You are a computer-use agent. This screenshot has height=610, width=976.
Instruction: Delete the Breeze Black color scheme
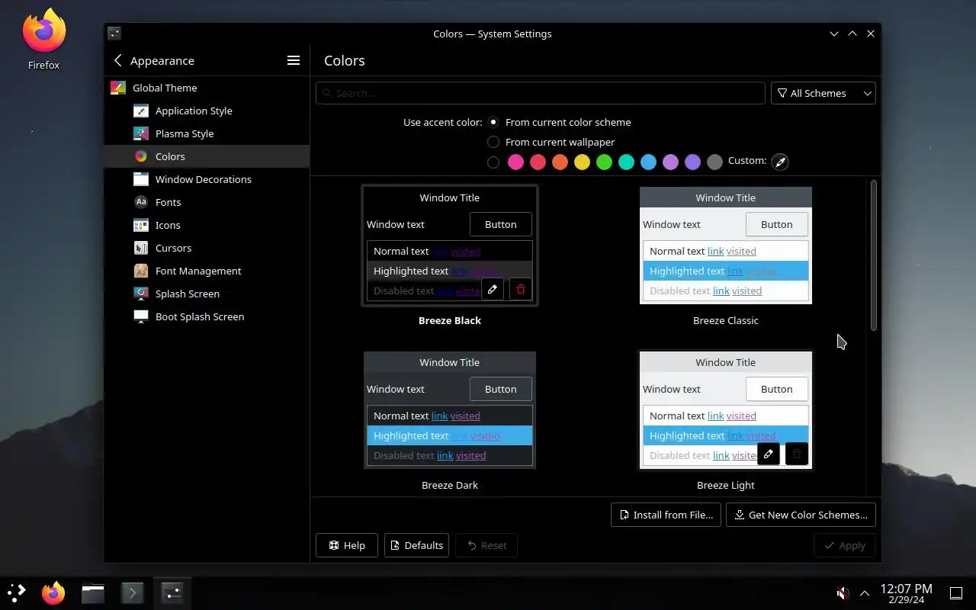click(521, 289)
